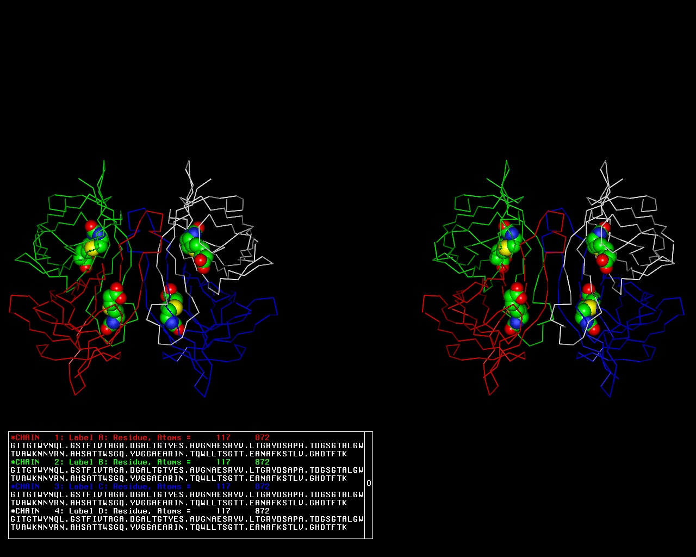Click last sequence row under CHAIN 4 header
The height and width of the screenshot is (557, 696).
coord(178,527)
